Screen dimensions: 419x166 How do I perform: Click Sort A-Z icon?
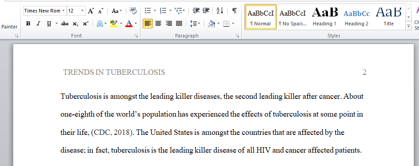point(219,11)
